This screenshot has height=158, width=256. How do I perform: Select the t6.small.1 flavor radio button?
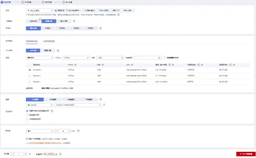[x=30, y=82]
